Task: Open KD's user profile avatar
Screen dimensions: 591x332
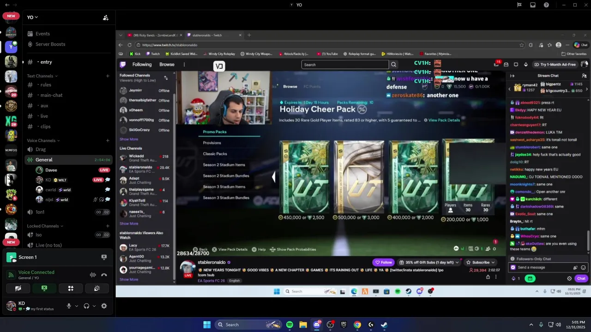Action: click(11, 306)
